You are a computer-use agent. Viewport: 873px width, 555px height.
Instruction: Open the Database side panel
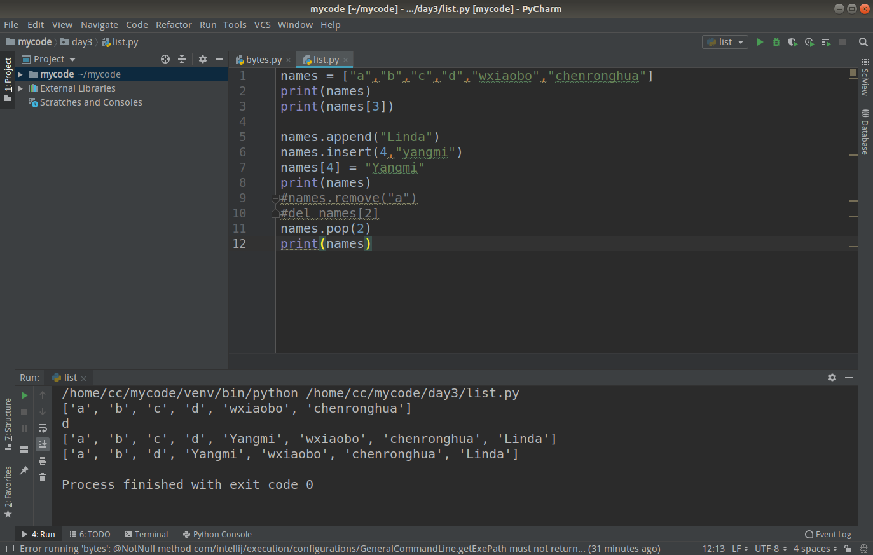tap(865, 132)
